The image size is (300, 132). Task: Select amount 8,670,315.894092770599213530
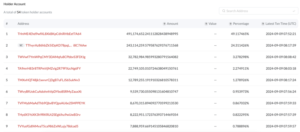tap(154, 103)
